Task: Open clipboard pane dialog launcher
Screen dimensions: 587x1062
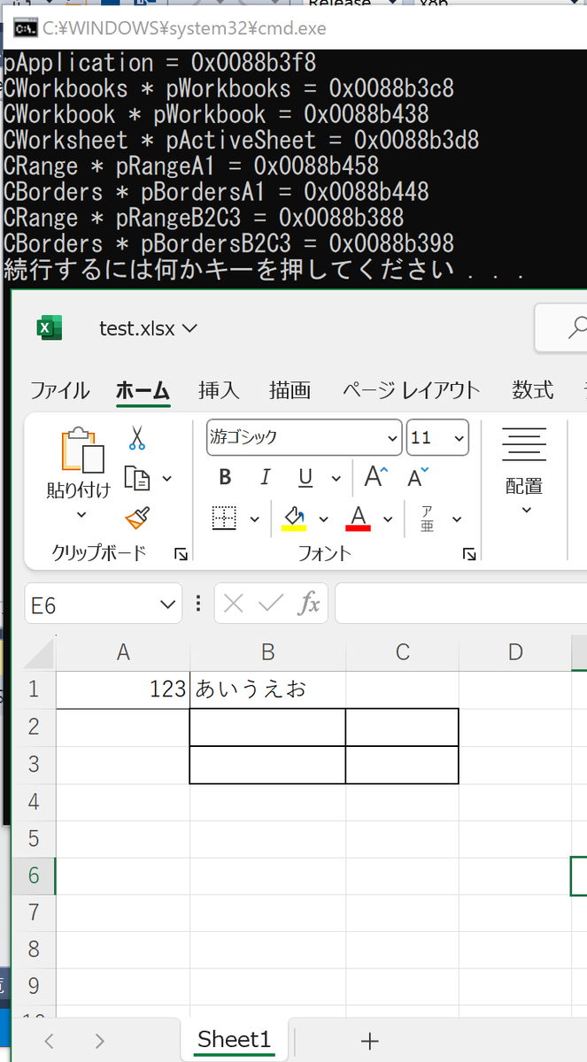Action: click(x=181, y=554)
